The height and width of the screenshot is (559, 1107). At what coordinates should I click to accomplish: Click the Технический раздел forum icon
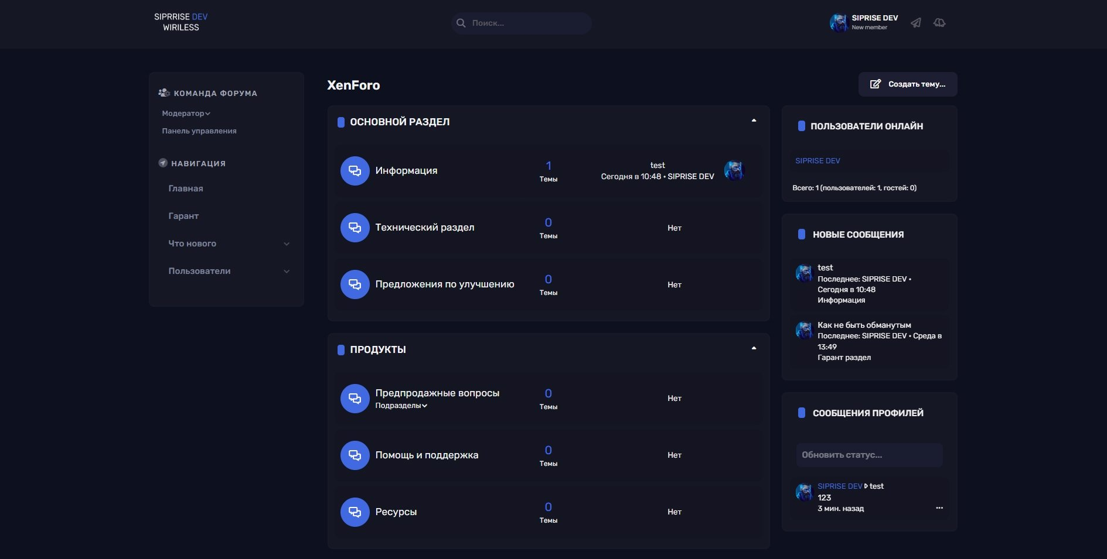pos(355,228)
